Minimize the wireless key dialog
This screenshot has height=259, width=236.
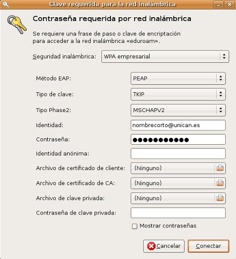pyautogui.click(x=218, y=4)
